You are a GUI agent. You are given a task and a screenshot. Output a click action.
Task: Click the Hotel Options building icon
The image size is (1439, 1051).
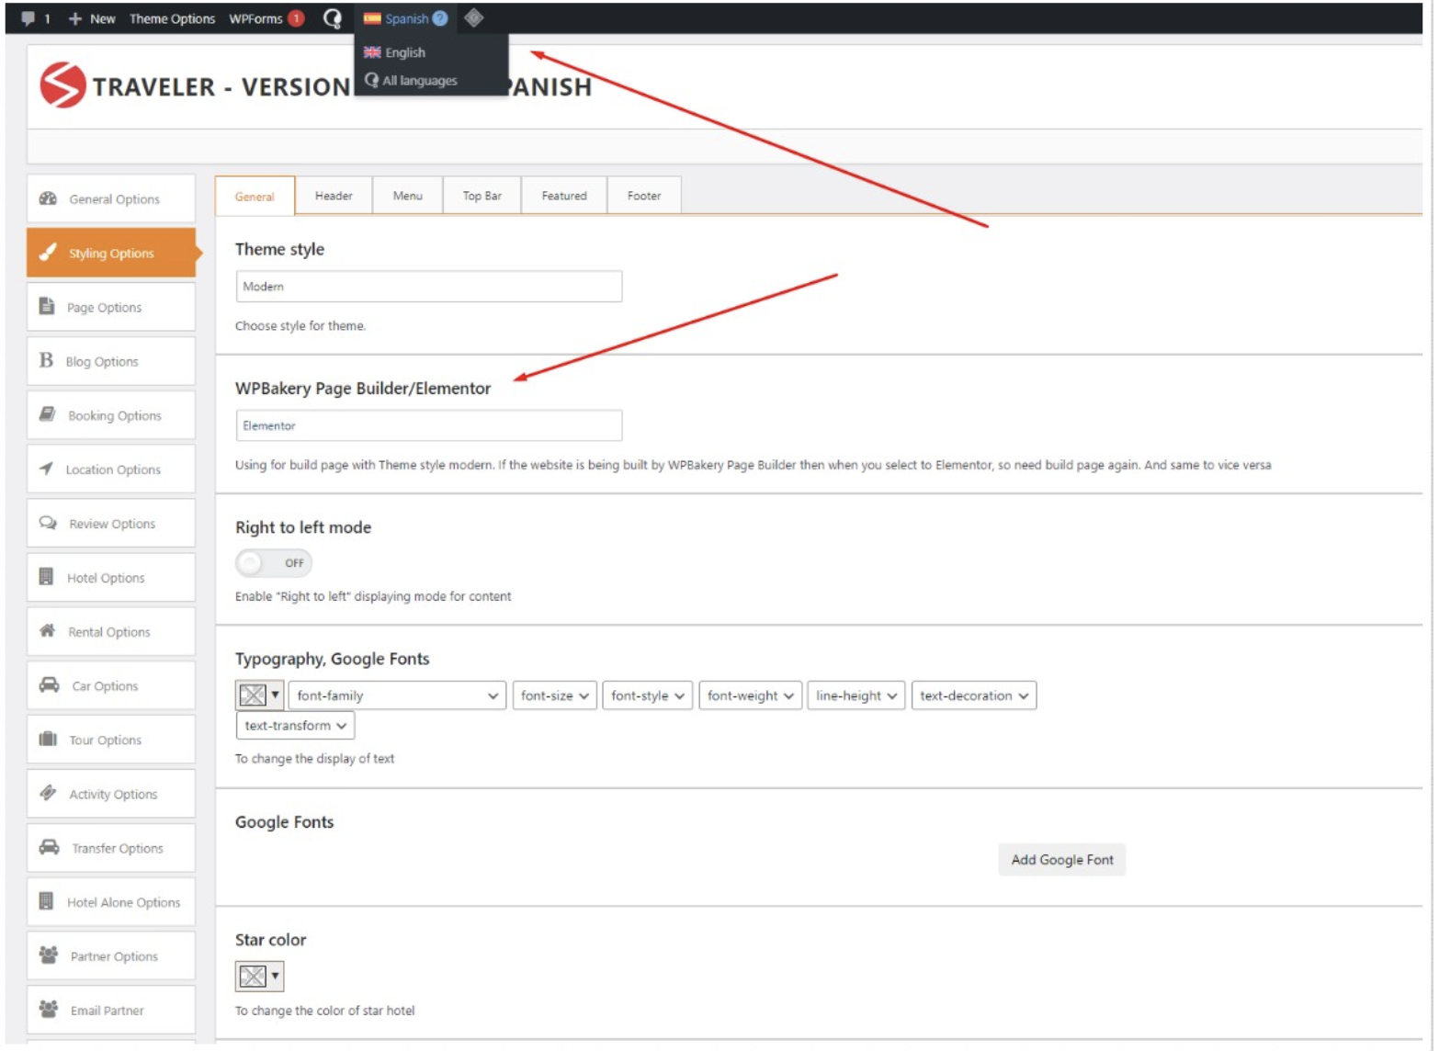tap(46, 577)
